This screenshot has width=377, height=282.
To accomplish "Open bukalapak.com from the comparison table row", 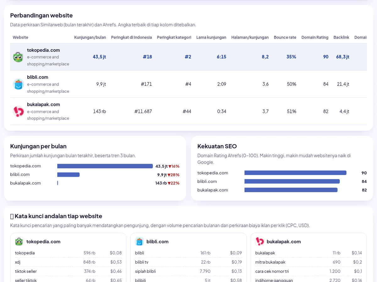I will [43, 104].
